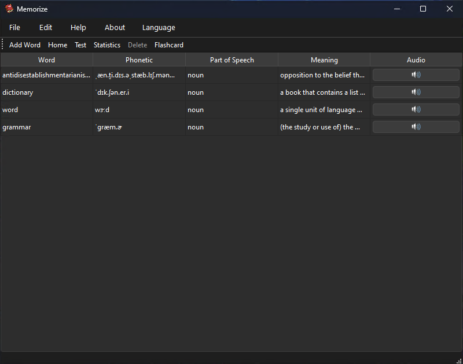
Task: Open the About menu
Action: pyautogui.click(x=115, y=28)
